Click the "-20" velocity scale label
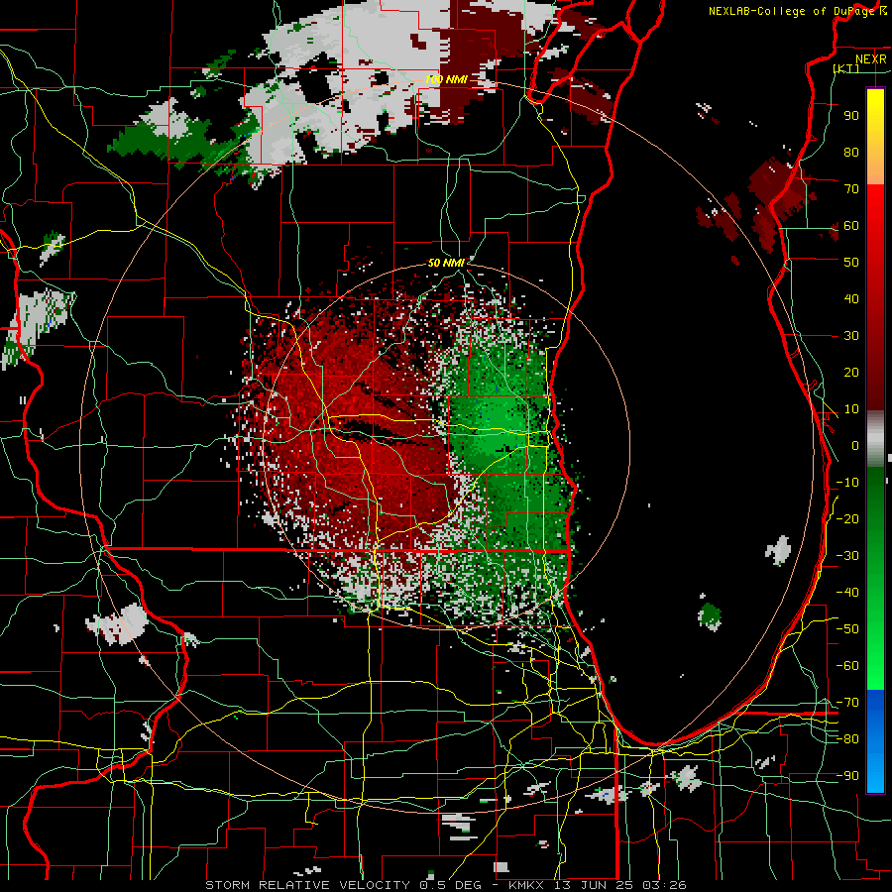The width and height of the screenshot is (892, 892). click(x=847, y=518)
